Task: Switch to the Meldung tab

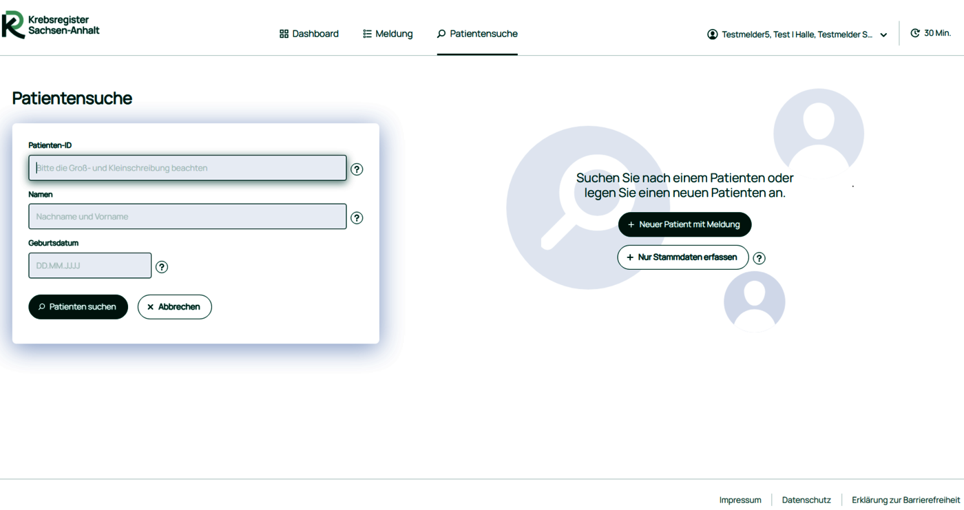Action: tap(388, 34)
